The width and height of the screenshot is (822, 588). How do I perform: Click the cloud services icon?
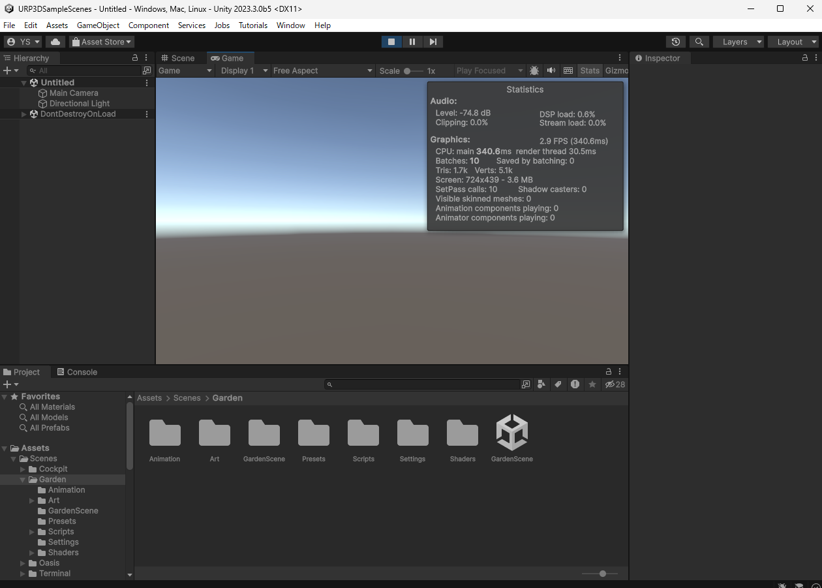(x=55, y=42)
